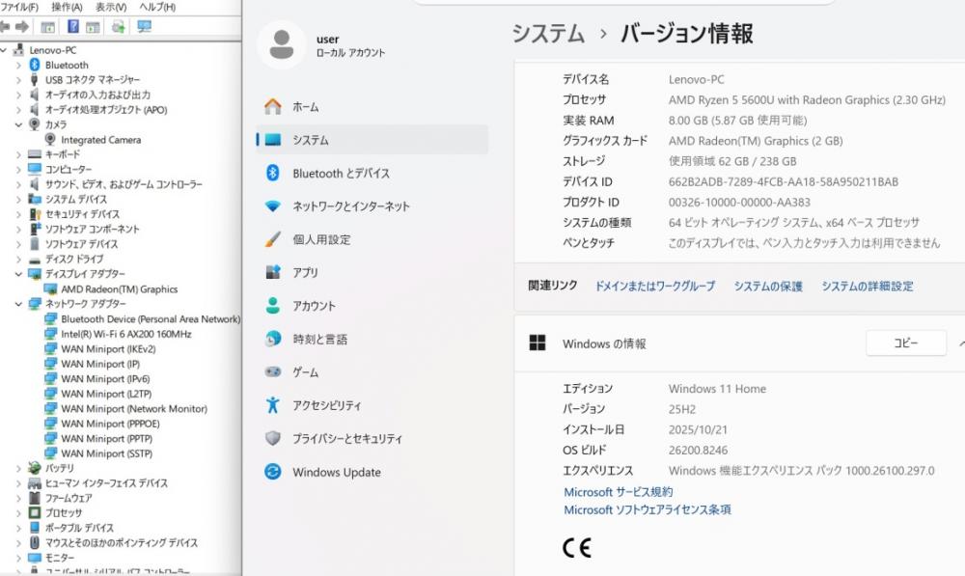This screenshot has height=576, width=965.
Task: Click the Bluetooth icon in device tree
Action: (x=35, y=65)
